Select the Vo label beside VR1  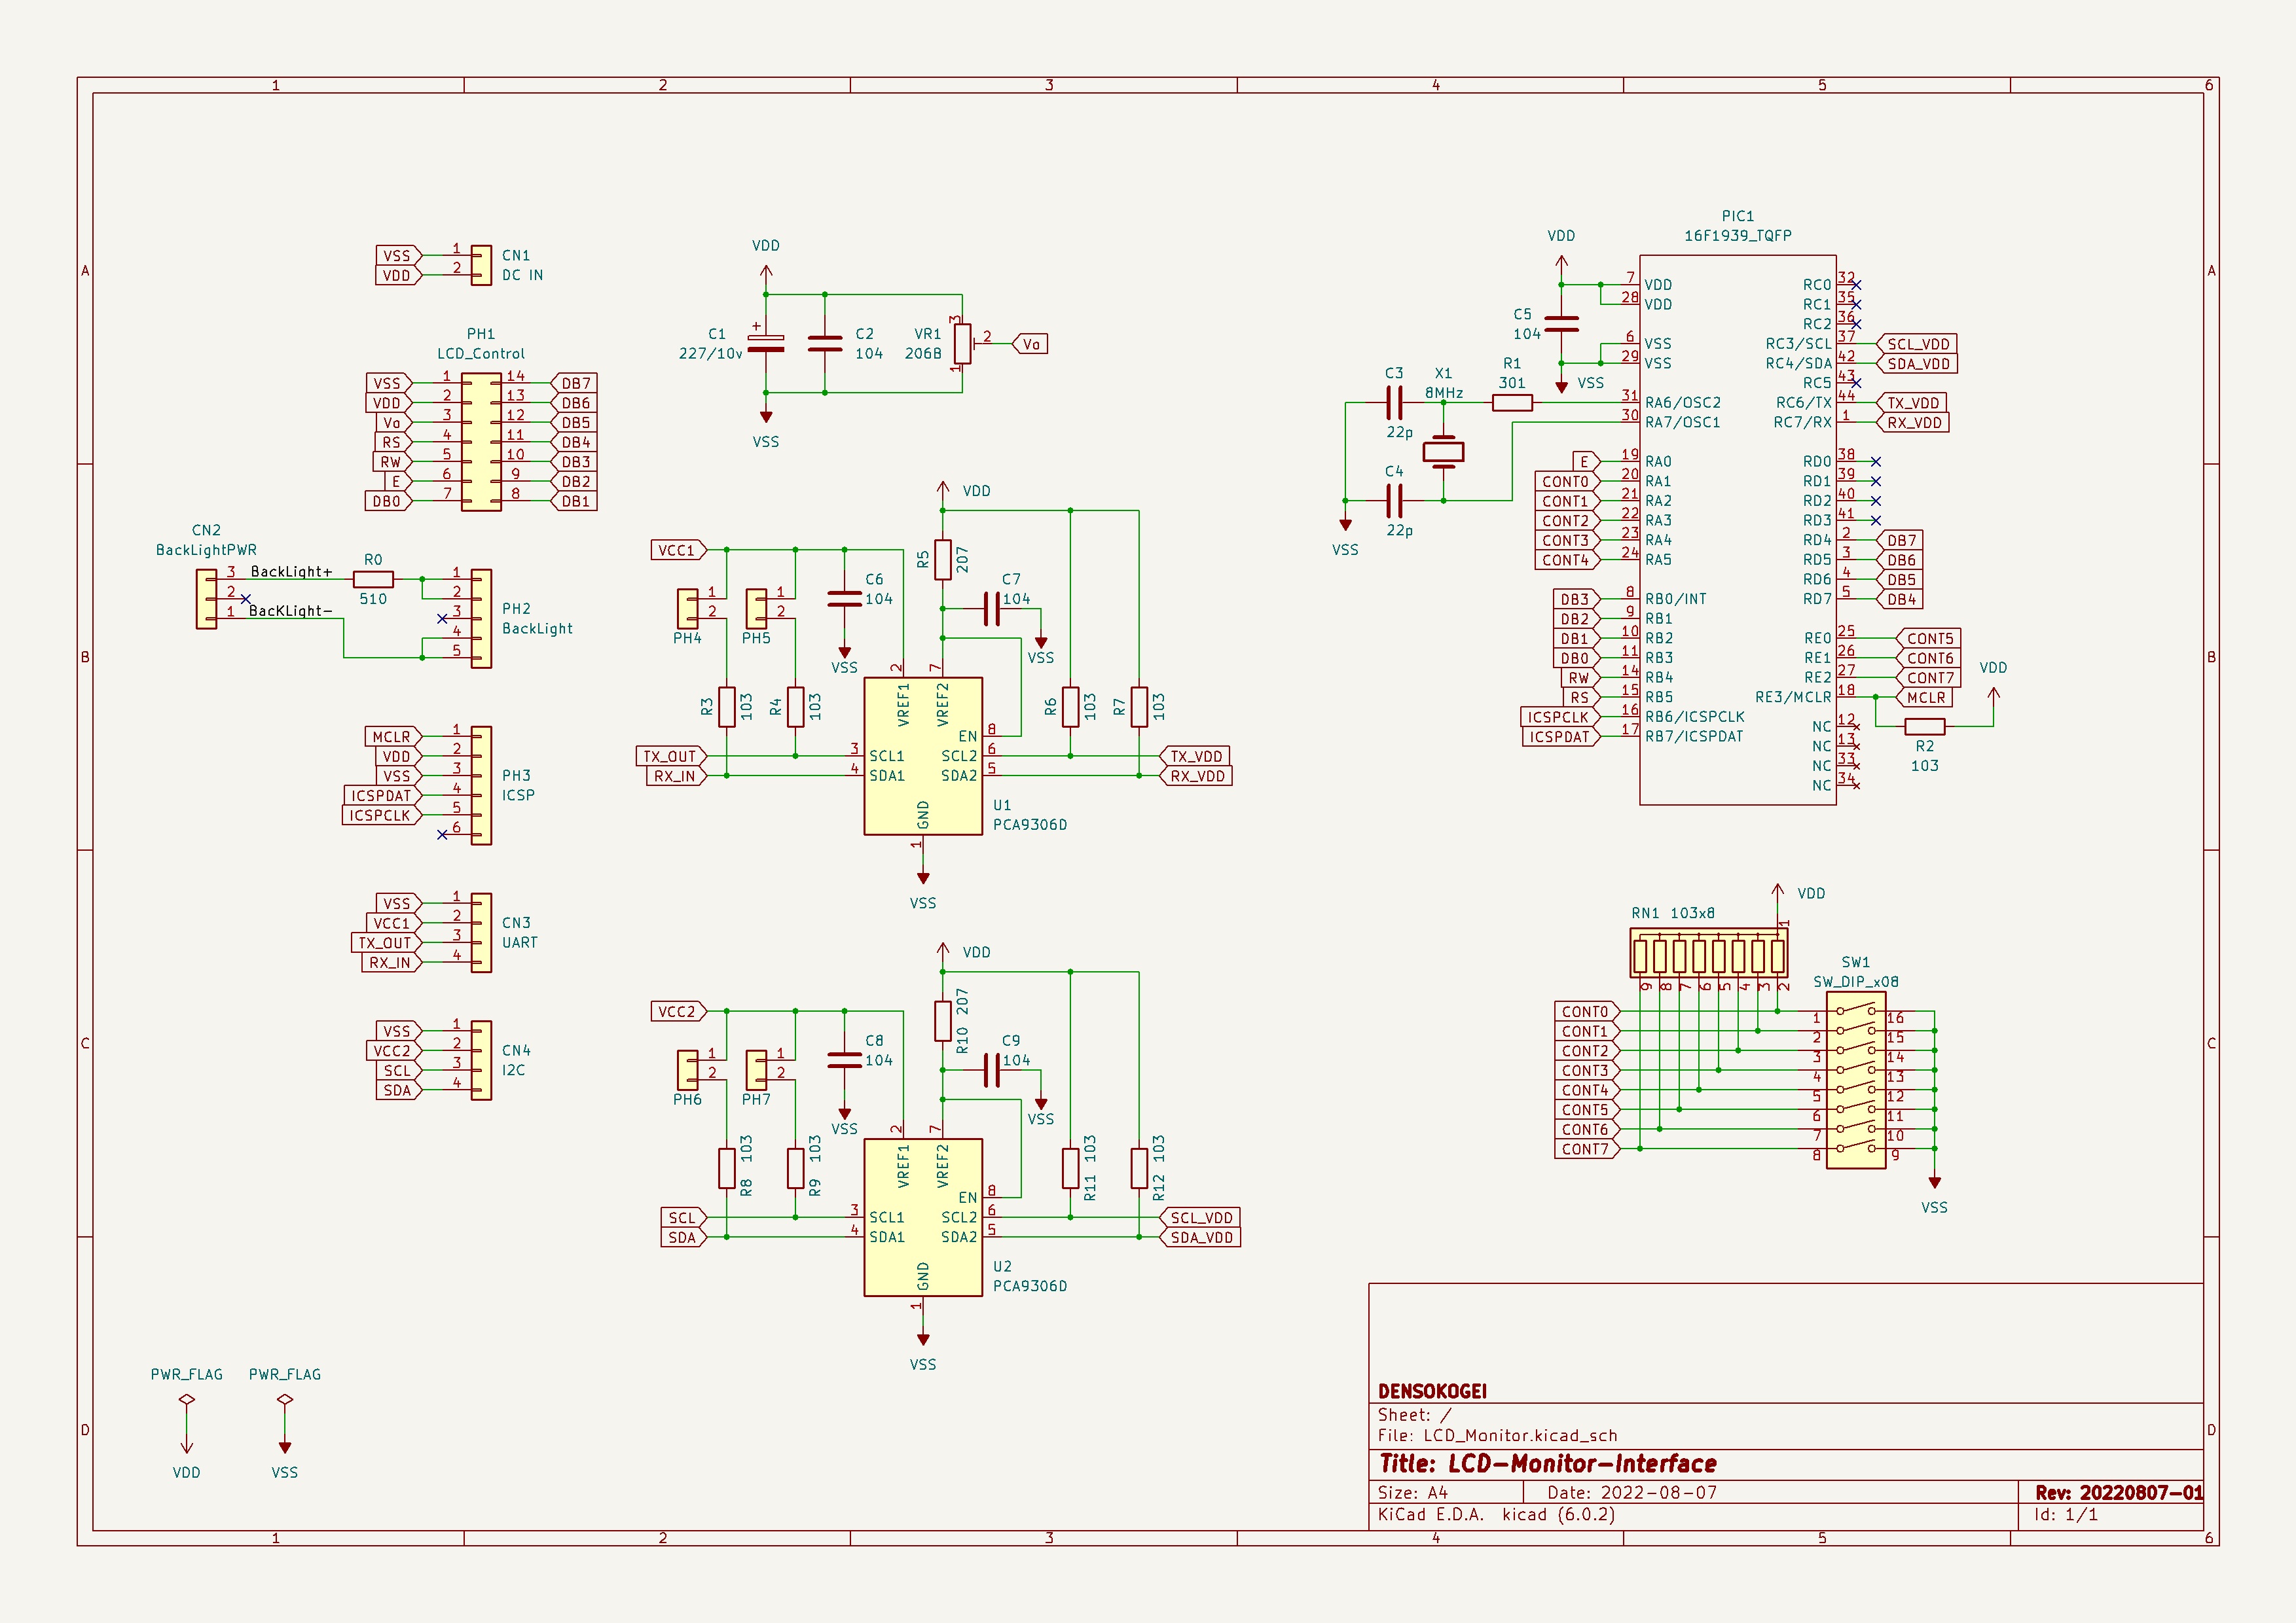tap(1030, 344)
